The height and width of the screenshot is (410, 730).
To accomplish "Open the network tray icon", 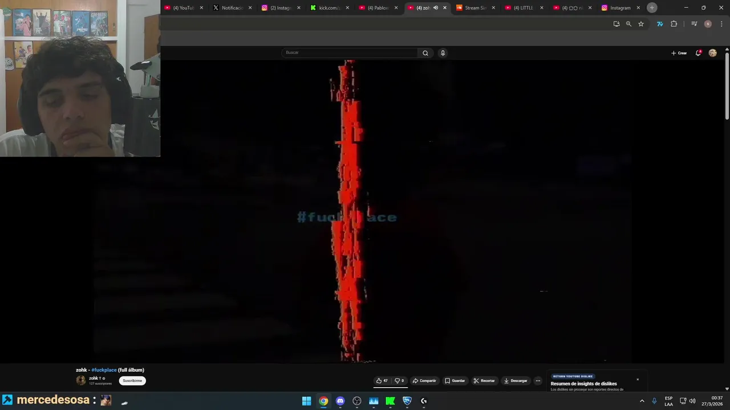I will (x=683, y=401).
